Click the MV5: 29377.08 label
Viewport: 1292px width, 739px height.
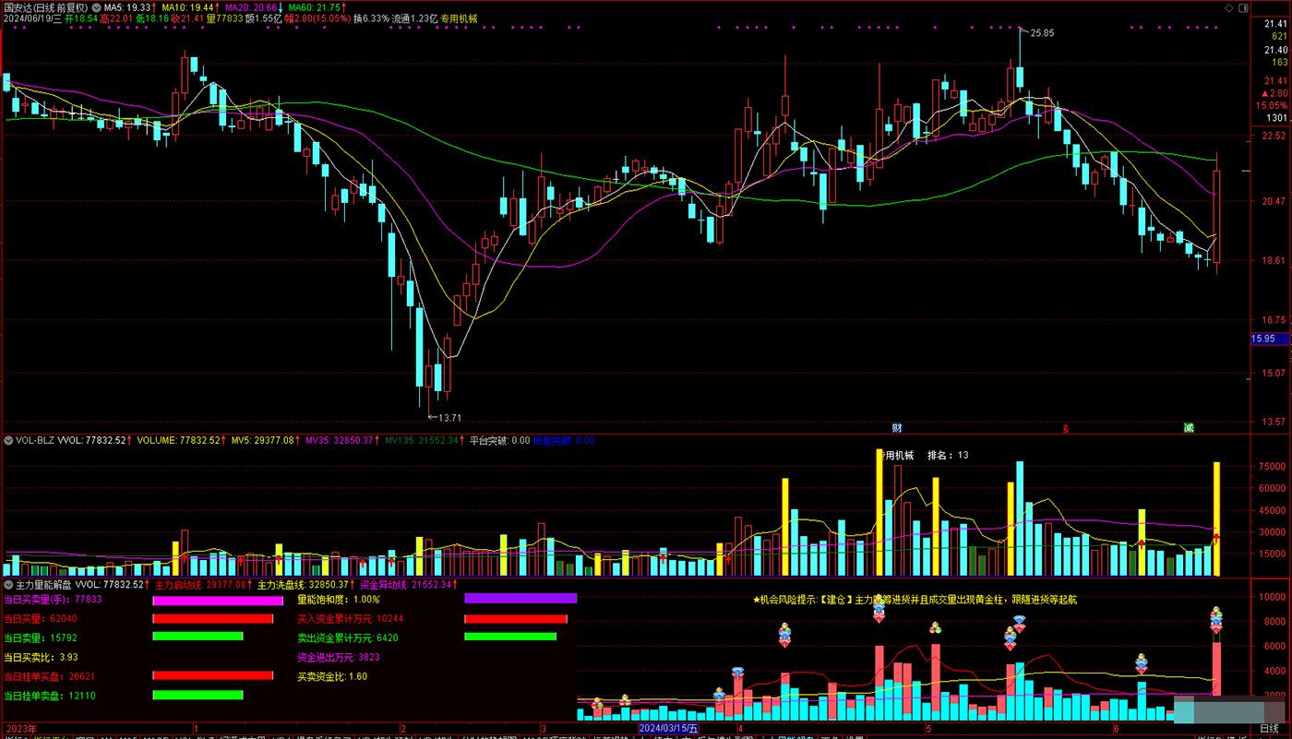click(x=265, y=440)
